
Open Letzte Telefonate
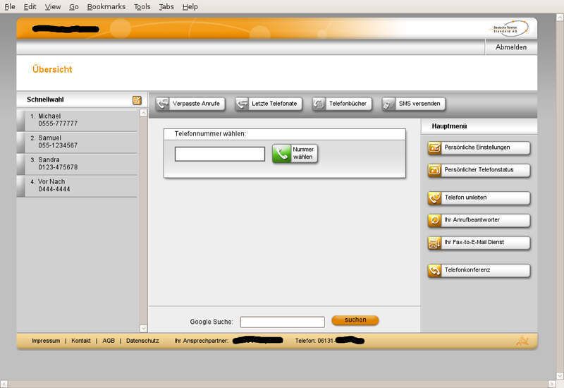269,104
